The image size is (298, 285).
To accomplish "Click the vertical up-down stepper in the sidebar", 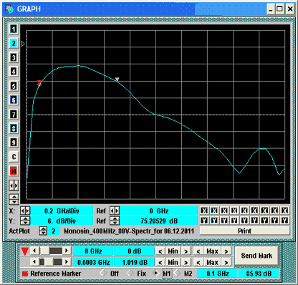I will coord(14,199).
